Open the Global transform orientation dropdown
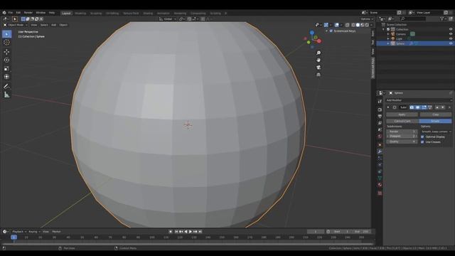This screenshot has height=256, width=455. 168,19
